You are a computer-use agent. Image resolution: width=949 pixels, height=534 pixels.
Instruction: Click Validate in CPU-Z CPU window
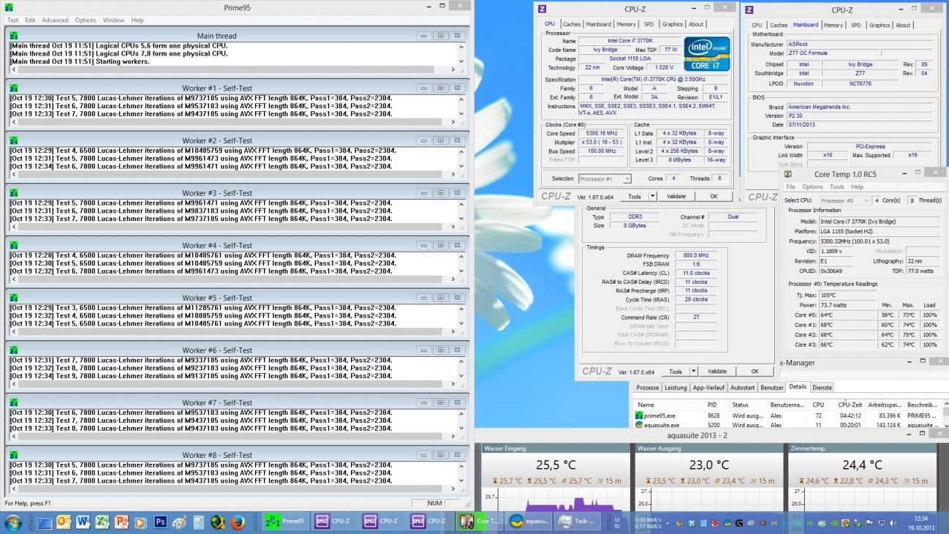(x=676, y=196)
